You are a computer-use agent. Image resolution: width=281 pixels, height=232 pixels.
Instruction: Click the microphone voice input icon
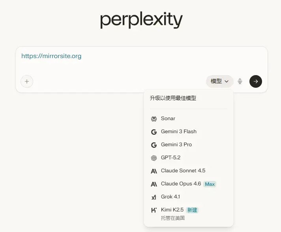coord(240,81)
